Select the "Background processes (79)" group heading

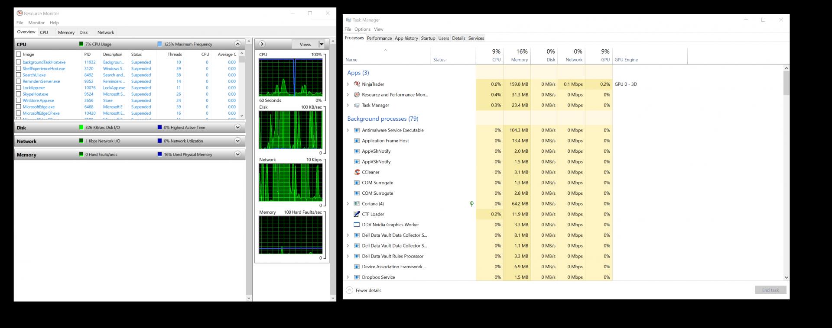(x=383, y=119)
